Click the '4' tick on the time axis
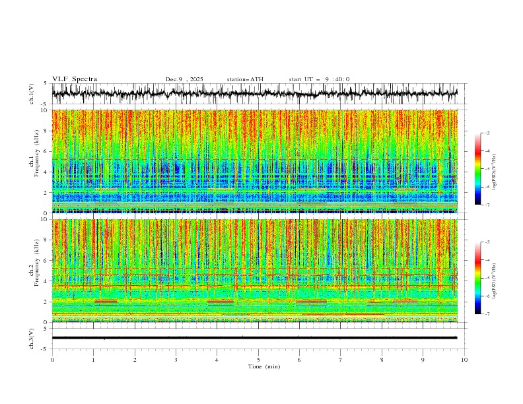 [x=217, y=360]
